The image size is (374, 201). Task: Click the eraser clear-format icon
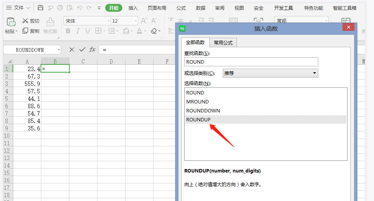click(x=154, y=31)
